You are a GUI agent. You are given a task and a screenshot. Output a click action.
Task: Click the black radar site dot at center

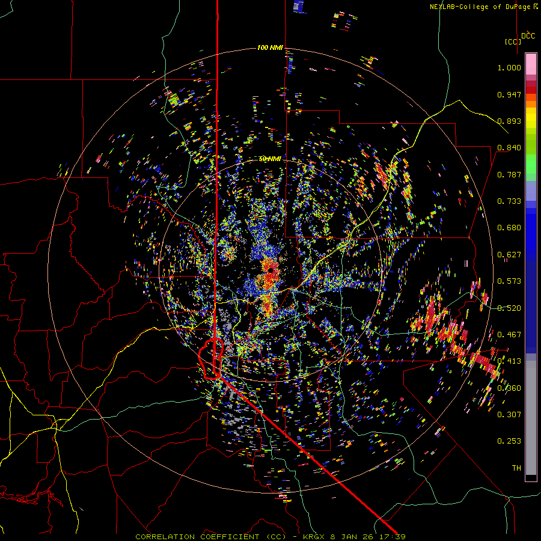click(271, 270)
